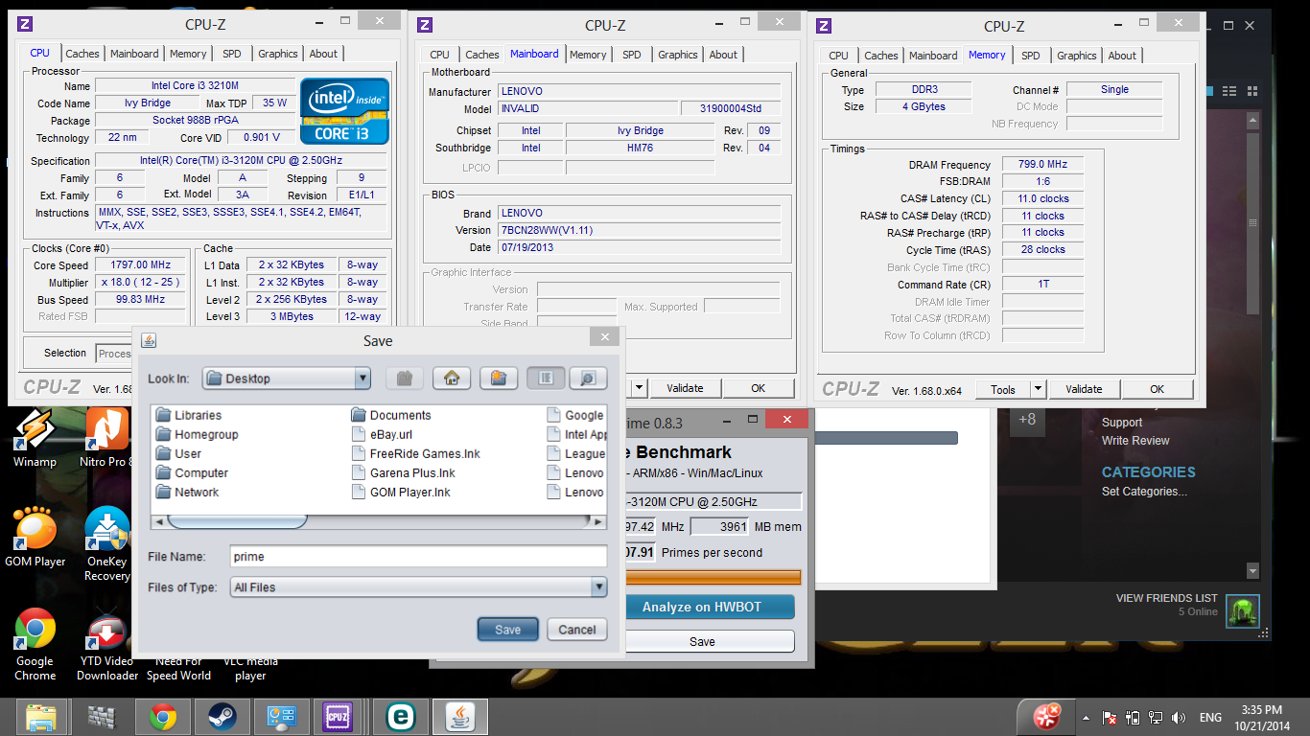Confirm with the Save button in Save dialog
The image size is (1310, 736).
pyautogui.click(x=508, y=630)
